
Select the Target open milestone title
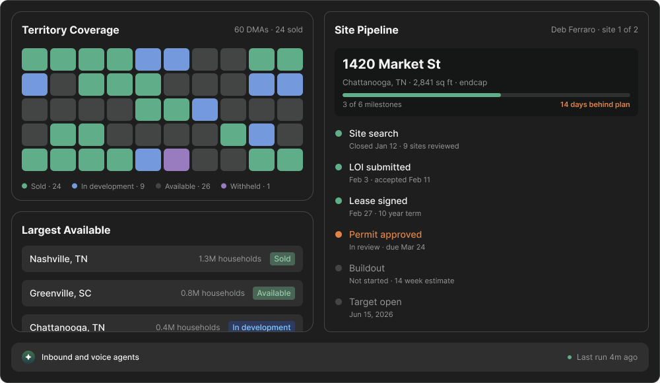tap(375, 302)
